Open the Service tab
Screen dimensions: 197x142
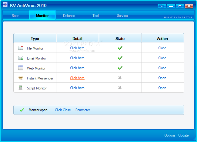(122, 16)
